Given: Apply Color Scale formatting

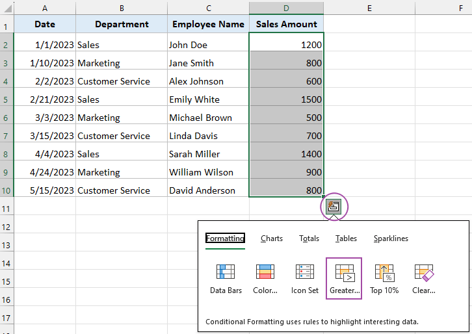Looking at the screenshot, I should [265, 277].
